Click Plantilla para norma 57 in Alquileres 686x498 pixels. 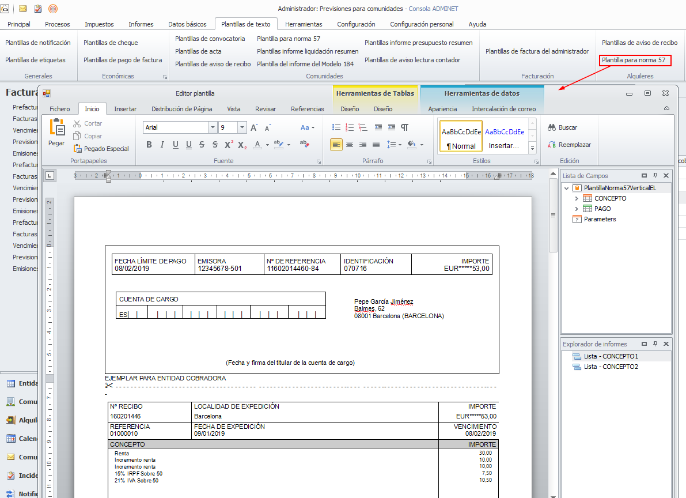(x=634, y=60)
